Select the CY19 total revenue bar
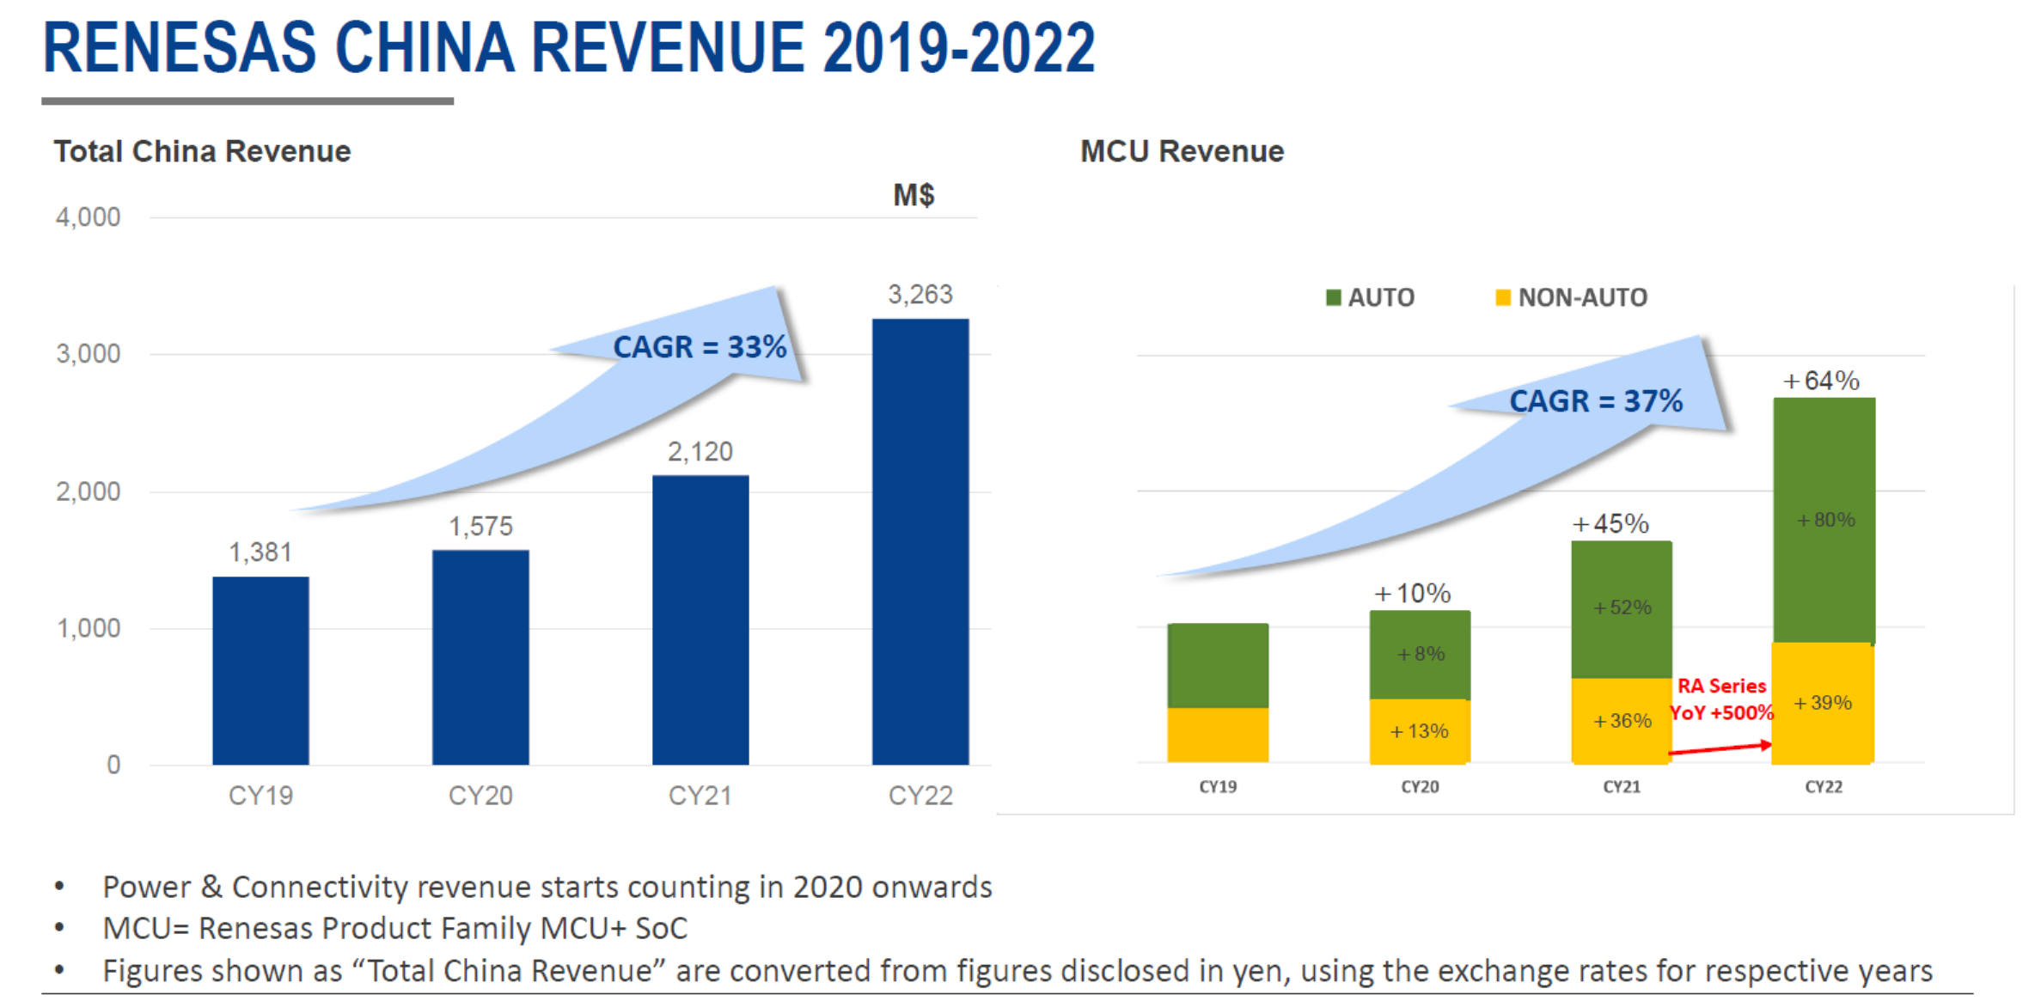 tap(260, 670)
